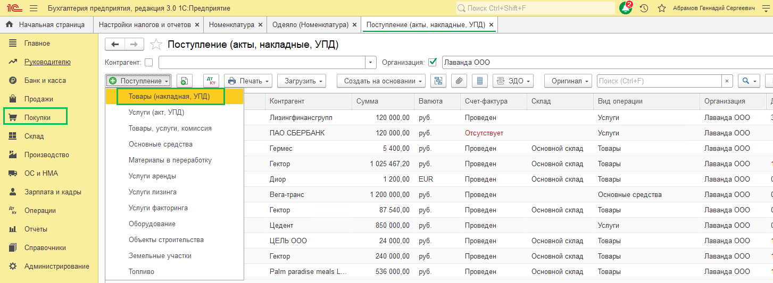Enable the Контрагент filter checkbox
The width and height of the screenshot is (773, 283).
[148, 62]
